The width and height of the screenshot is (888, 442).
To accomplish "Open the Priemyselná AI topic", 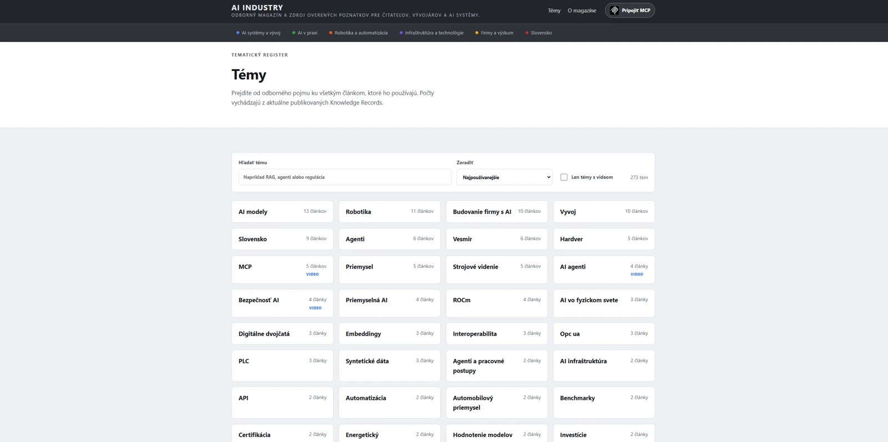I will (390, 303).
